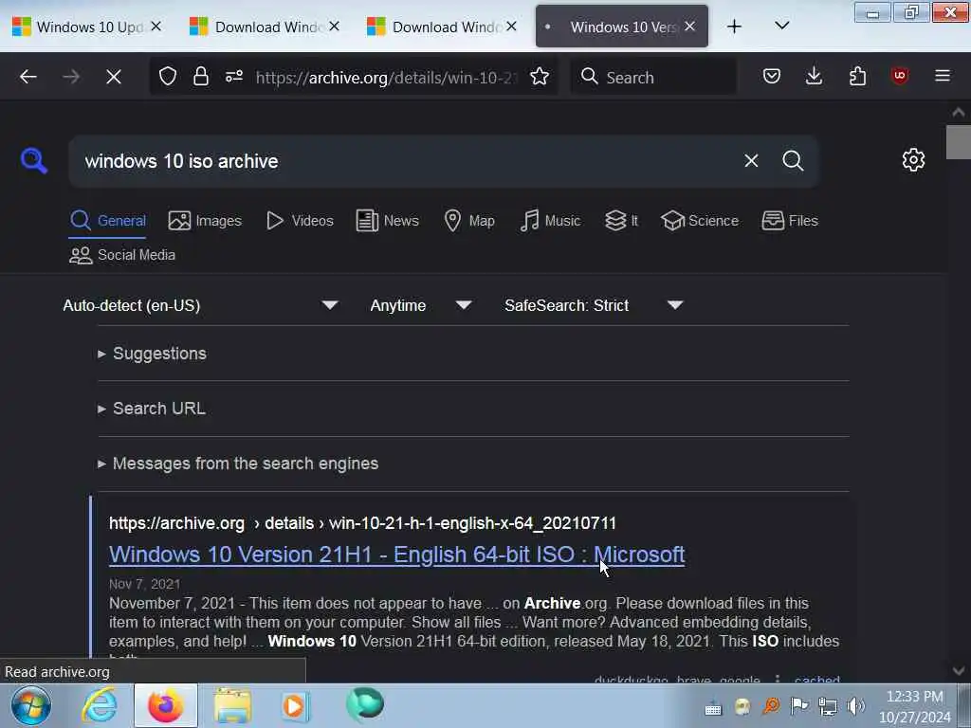The image size is (971, 728).
Task: Open the Extensions puzzle menu
Action: 857,76
